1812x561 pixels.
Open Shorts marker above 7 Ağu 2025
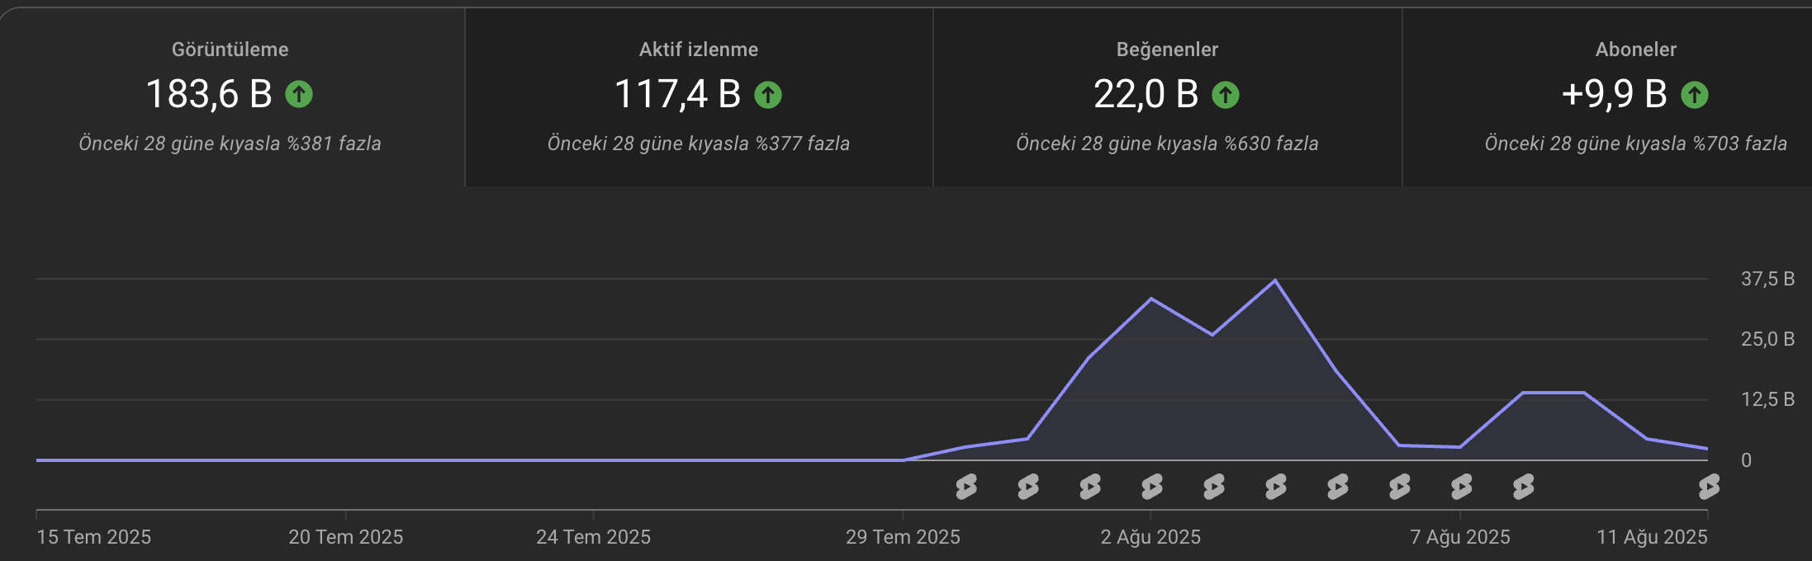pyautogui.click(x=1462, y=487)
